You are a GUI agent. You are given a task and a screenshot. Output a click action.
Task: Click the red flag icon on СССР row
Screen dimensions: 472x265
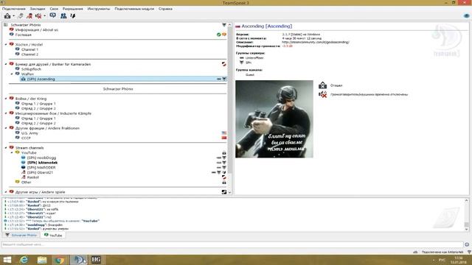[x=224, y=138]
